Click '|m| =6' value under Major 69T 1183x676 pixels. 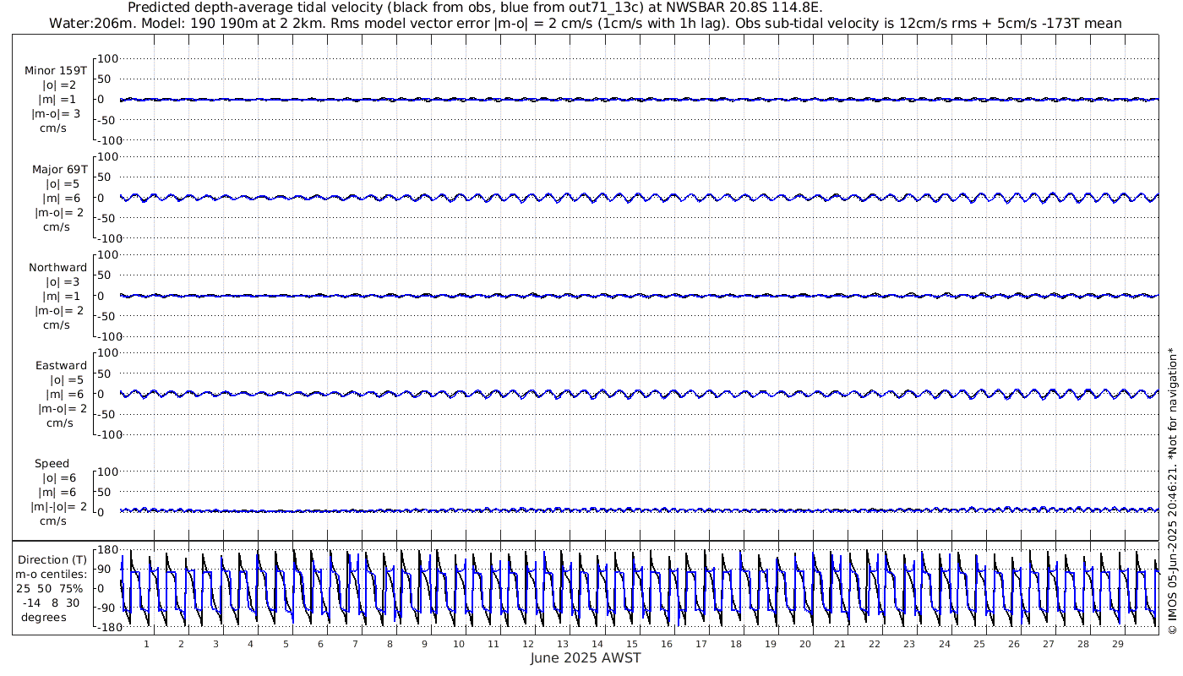coord(63,198)
